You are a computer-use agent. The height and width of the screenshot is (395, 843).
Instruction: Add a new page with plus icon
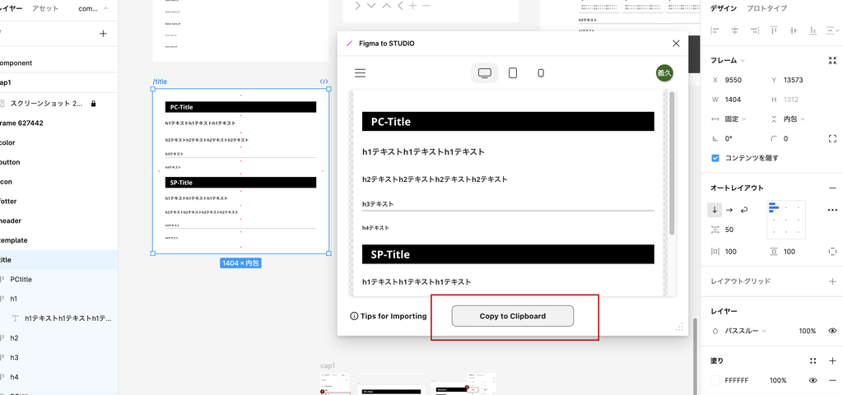tap(103, 34)
